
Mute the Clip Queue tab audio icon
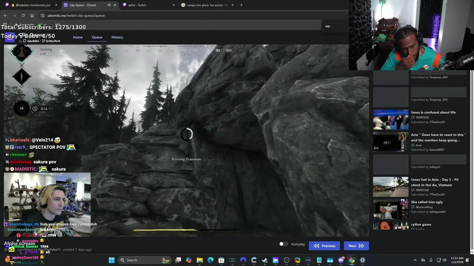(x=109, y=5)
